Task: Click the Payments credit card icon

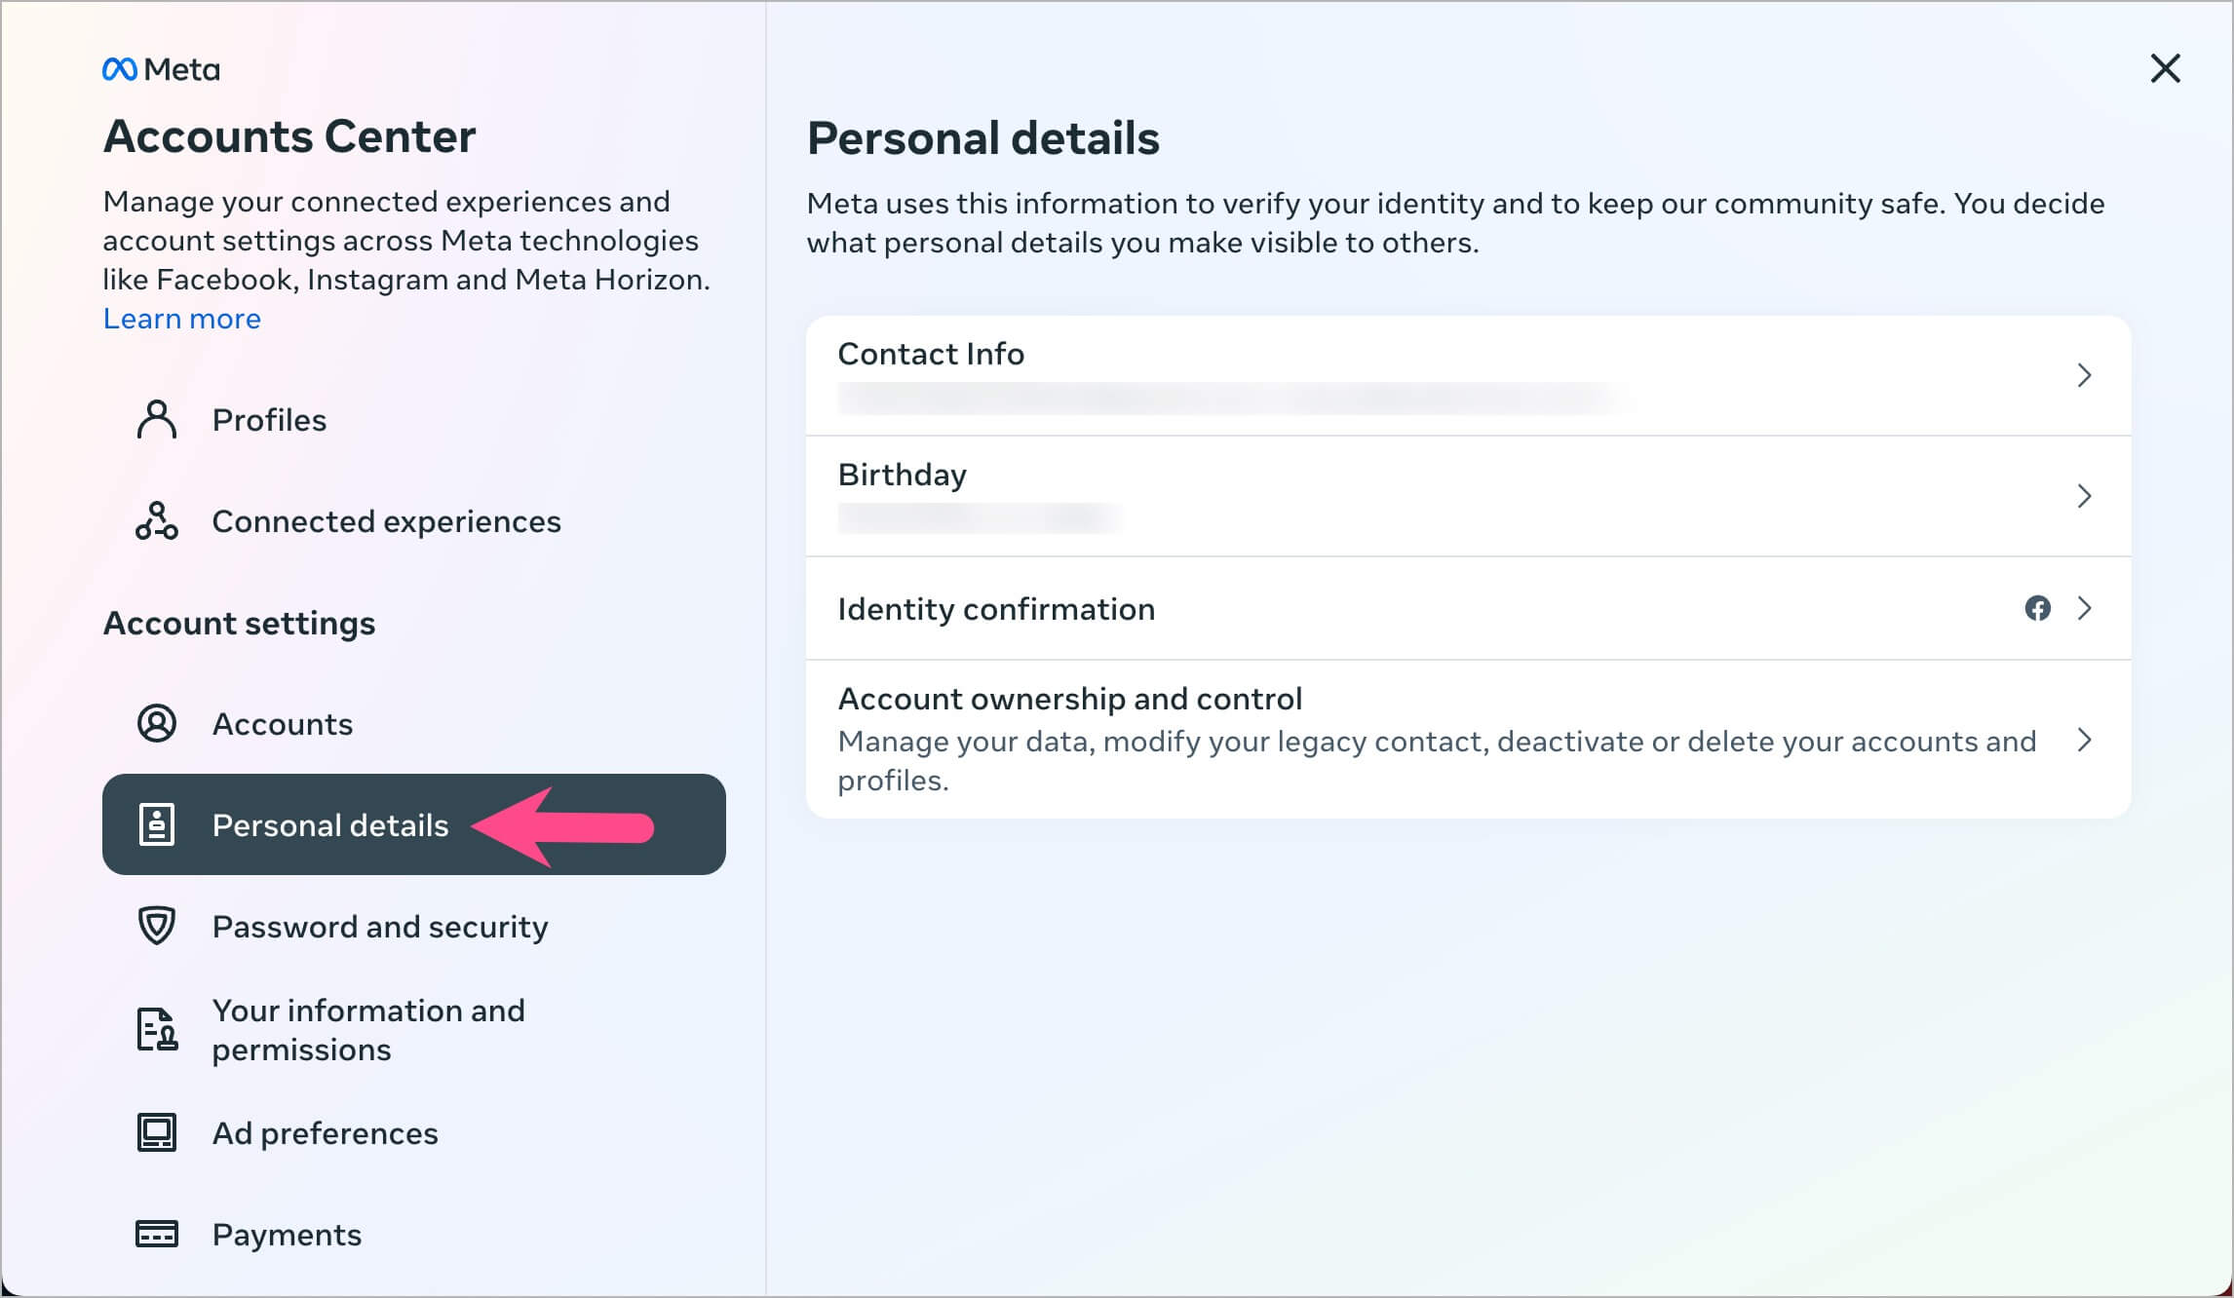Action: coord(156,1234)
